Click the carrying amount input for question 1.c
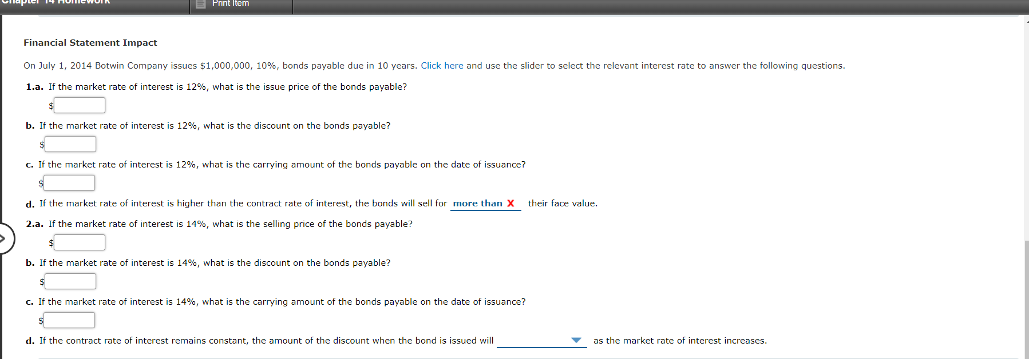Screen dimensions: 1029x359 tap(69, 183)
